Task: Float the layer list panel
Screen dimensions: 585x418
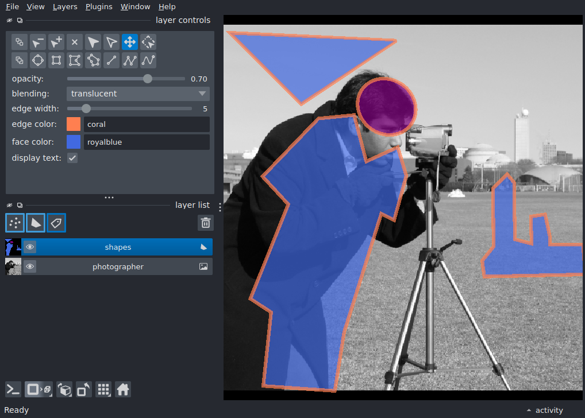Action: coord(20,205)
